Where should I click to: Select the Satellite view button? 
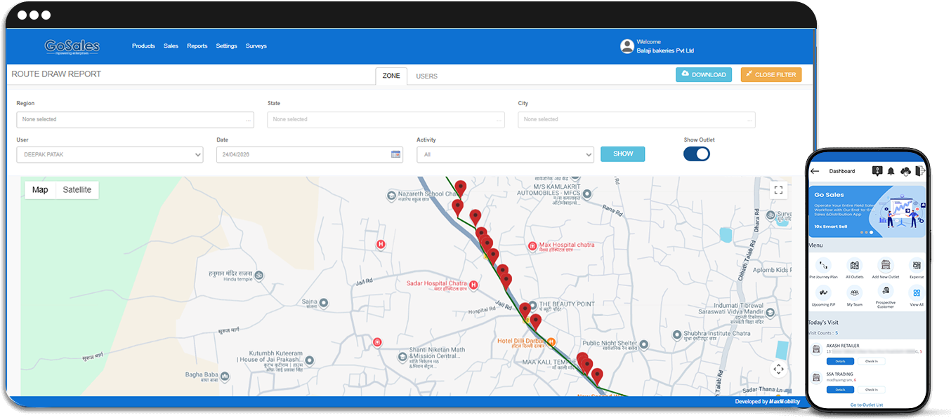[x=77, y=190]
